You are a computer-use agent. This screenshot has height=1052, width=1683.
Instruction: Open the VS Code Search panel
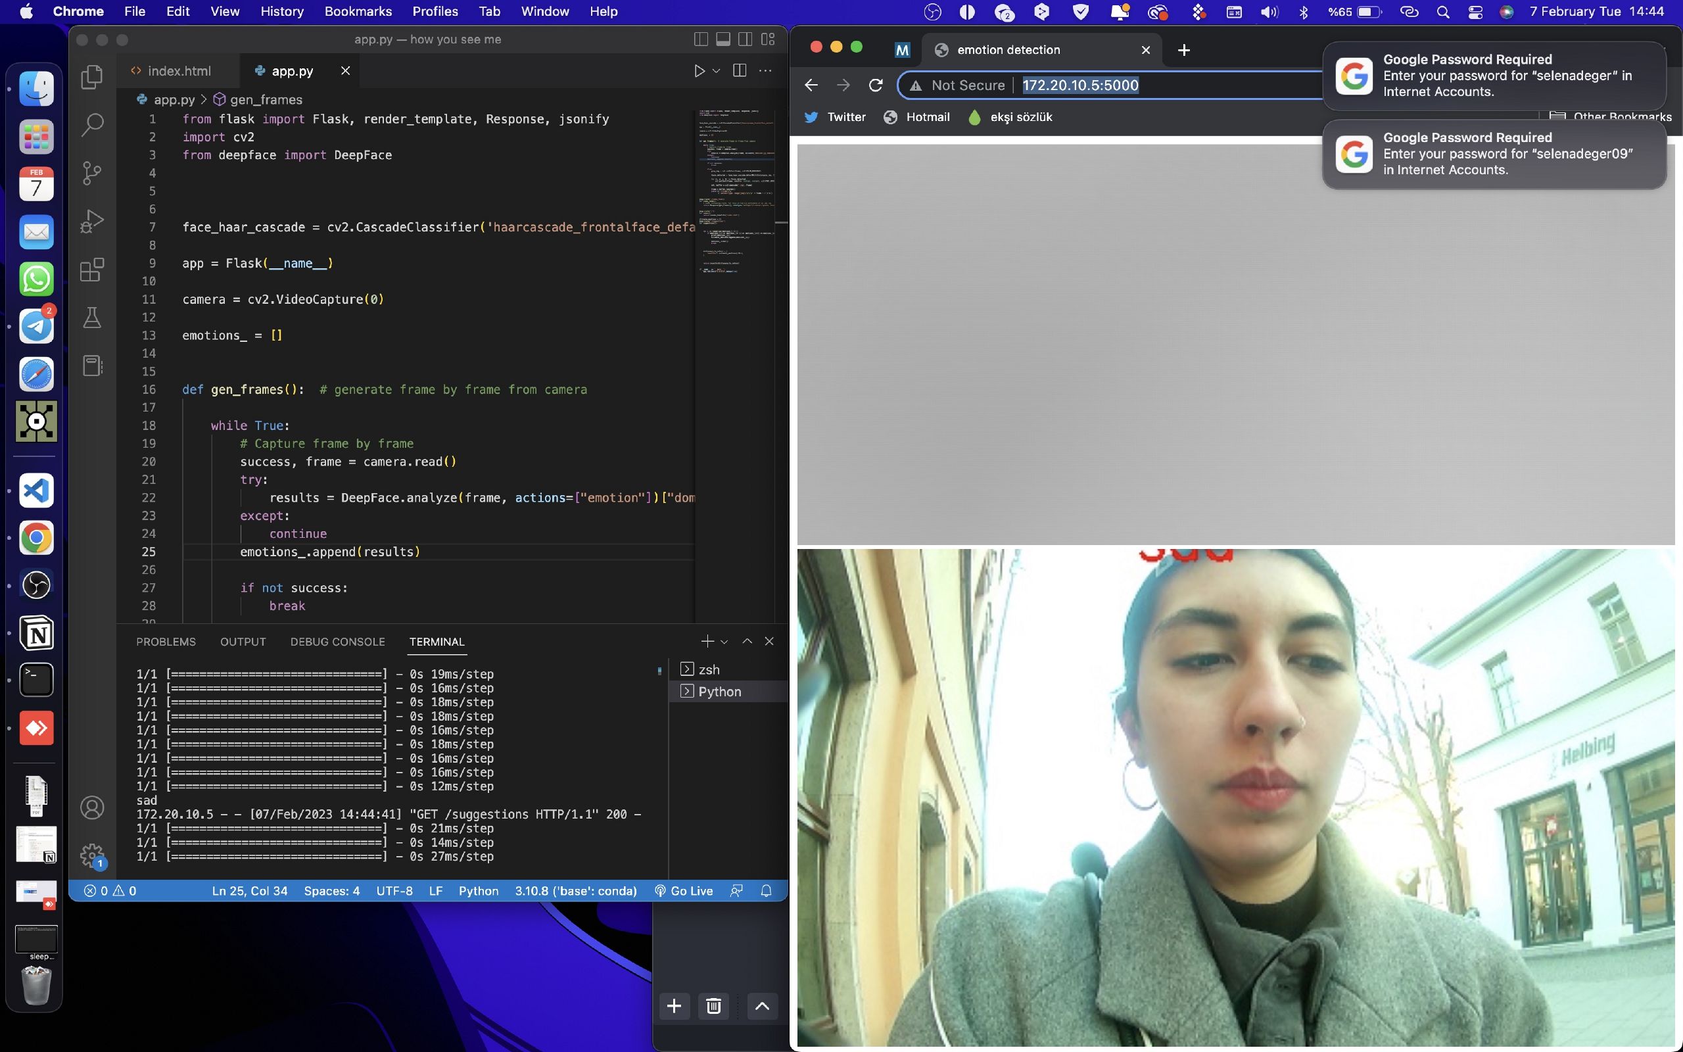(92, 125)
